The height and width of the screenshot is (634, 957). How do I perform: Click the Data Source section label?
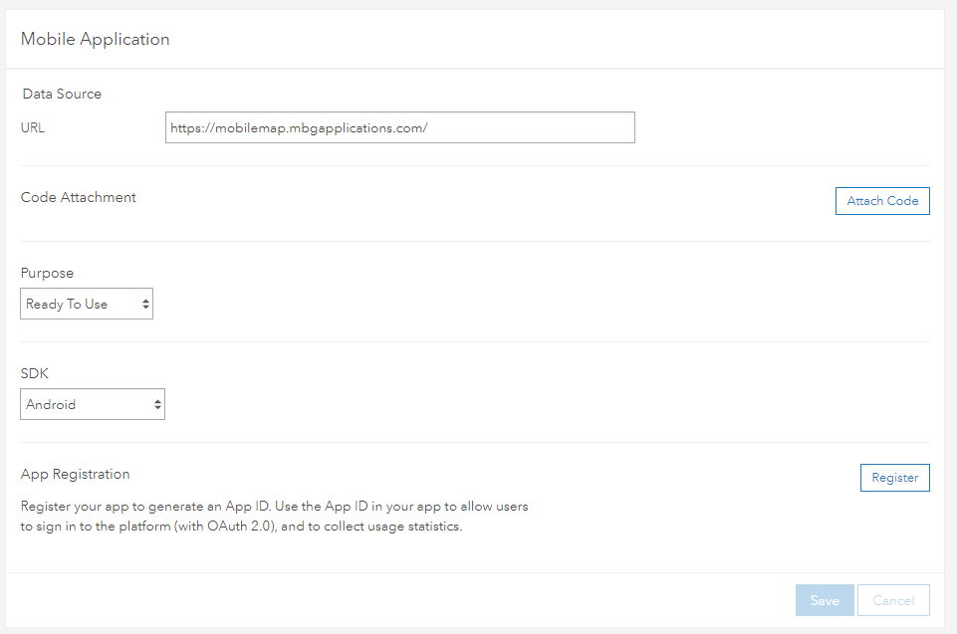62,94
